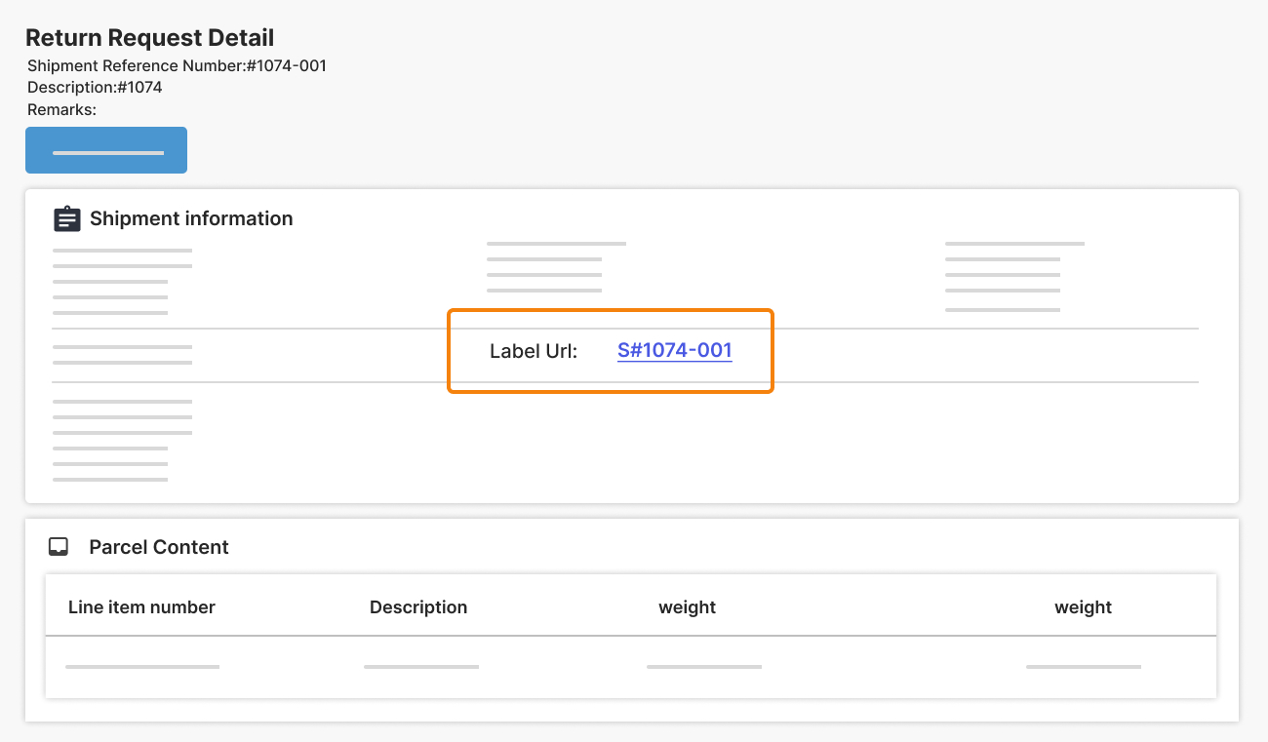
Task: Click the Parcel Content section title
Action: point(158,547)
